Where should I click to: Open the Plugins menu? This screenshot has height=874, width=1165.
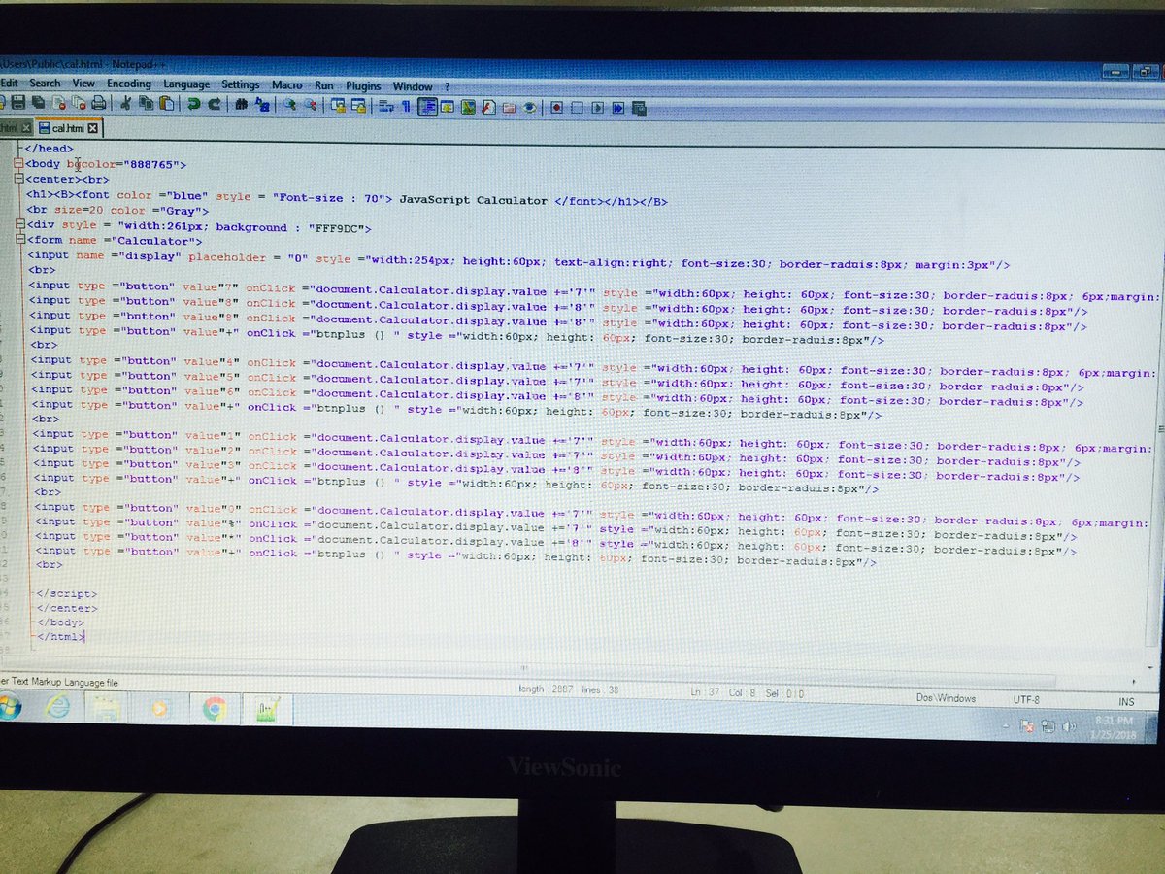tap(364, 86)
